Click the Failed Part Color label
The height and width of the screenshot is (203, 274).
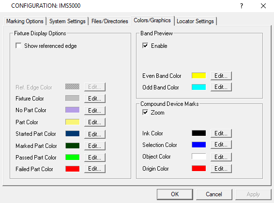click(x=34, y=169)
